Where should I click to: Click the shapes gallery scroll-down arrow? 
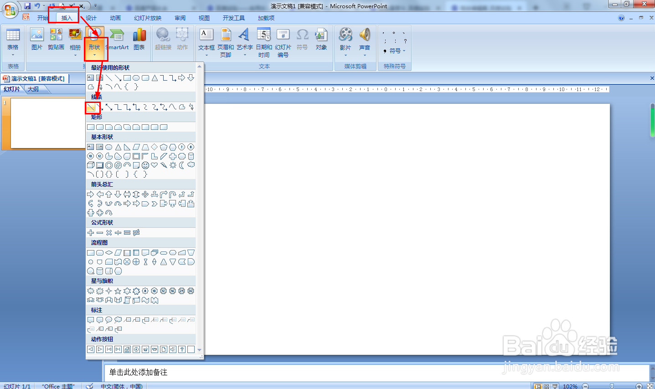pyautogui.click(x=199, y=350)
